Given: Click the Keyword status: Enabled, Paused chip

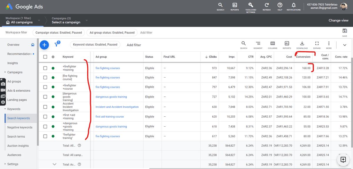Looking at the screenshot, I should tap(95, 45).
